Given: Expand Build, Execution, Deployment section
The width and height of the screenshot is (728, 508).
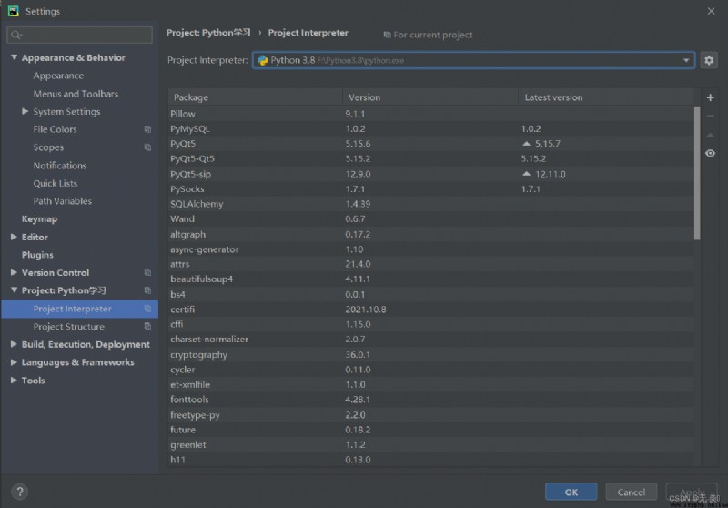Looking at the screenshot, I should (x=14, y=344).
